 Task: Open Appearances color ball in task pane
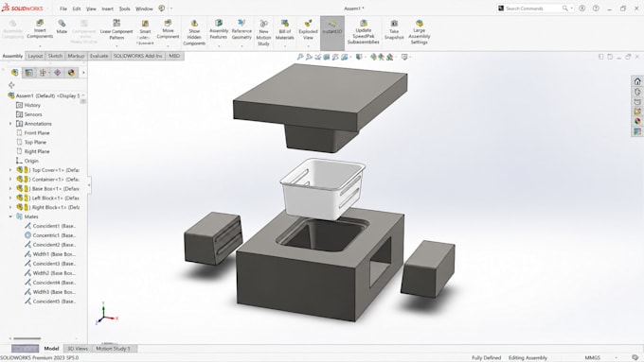pyautogui.click(x=637, y=121)
